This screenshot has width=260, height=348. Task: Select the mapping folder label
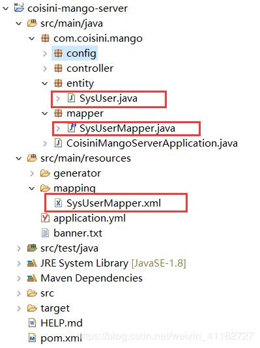(74, 188)
